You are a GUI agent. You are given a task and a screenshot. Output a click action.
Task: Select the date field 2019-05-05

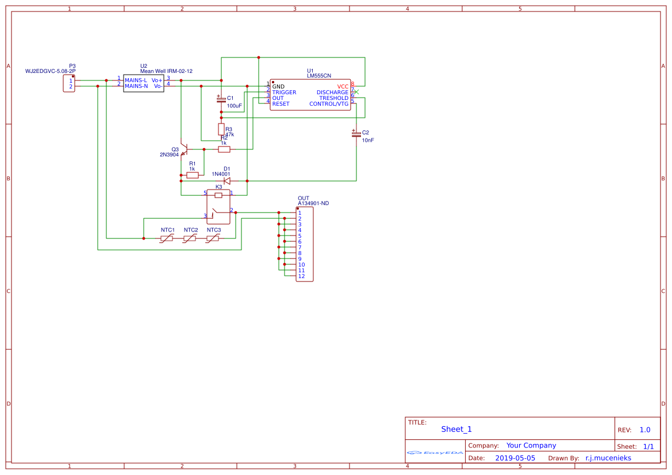pyautogui.click(x=515, y=458)
